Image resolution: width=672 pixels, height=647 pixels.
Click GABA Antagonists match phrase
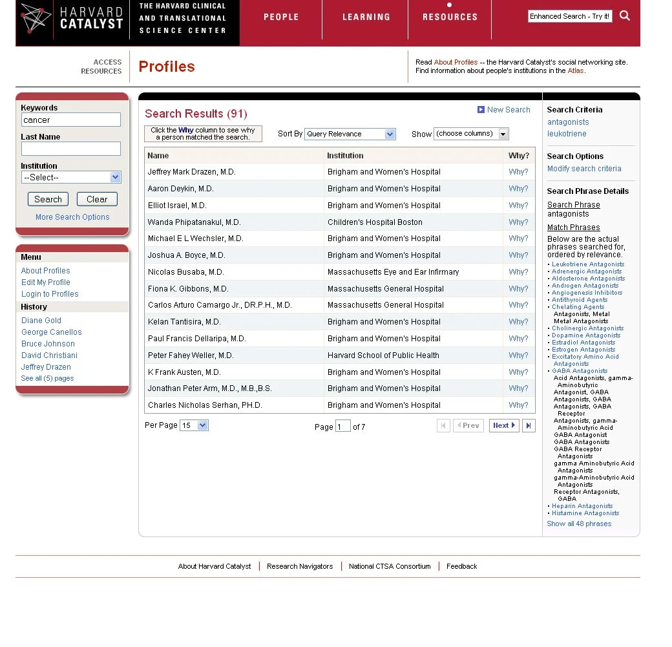tap(580, 371)
